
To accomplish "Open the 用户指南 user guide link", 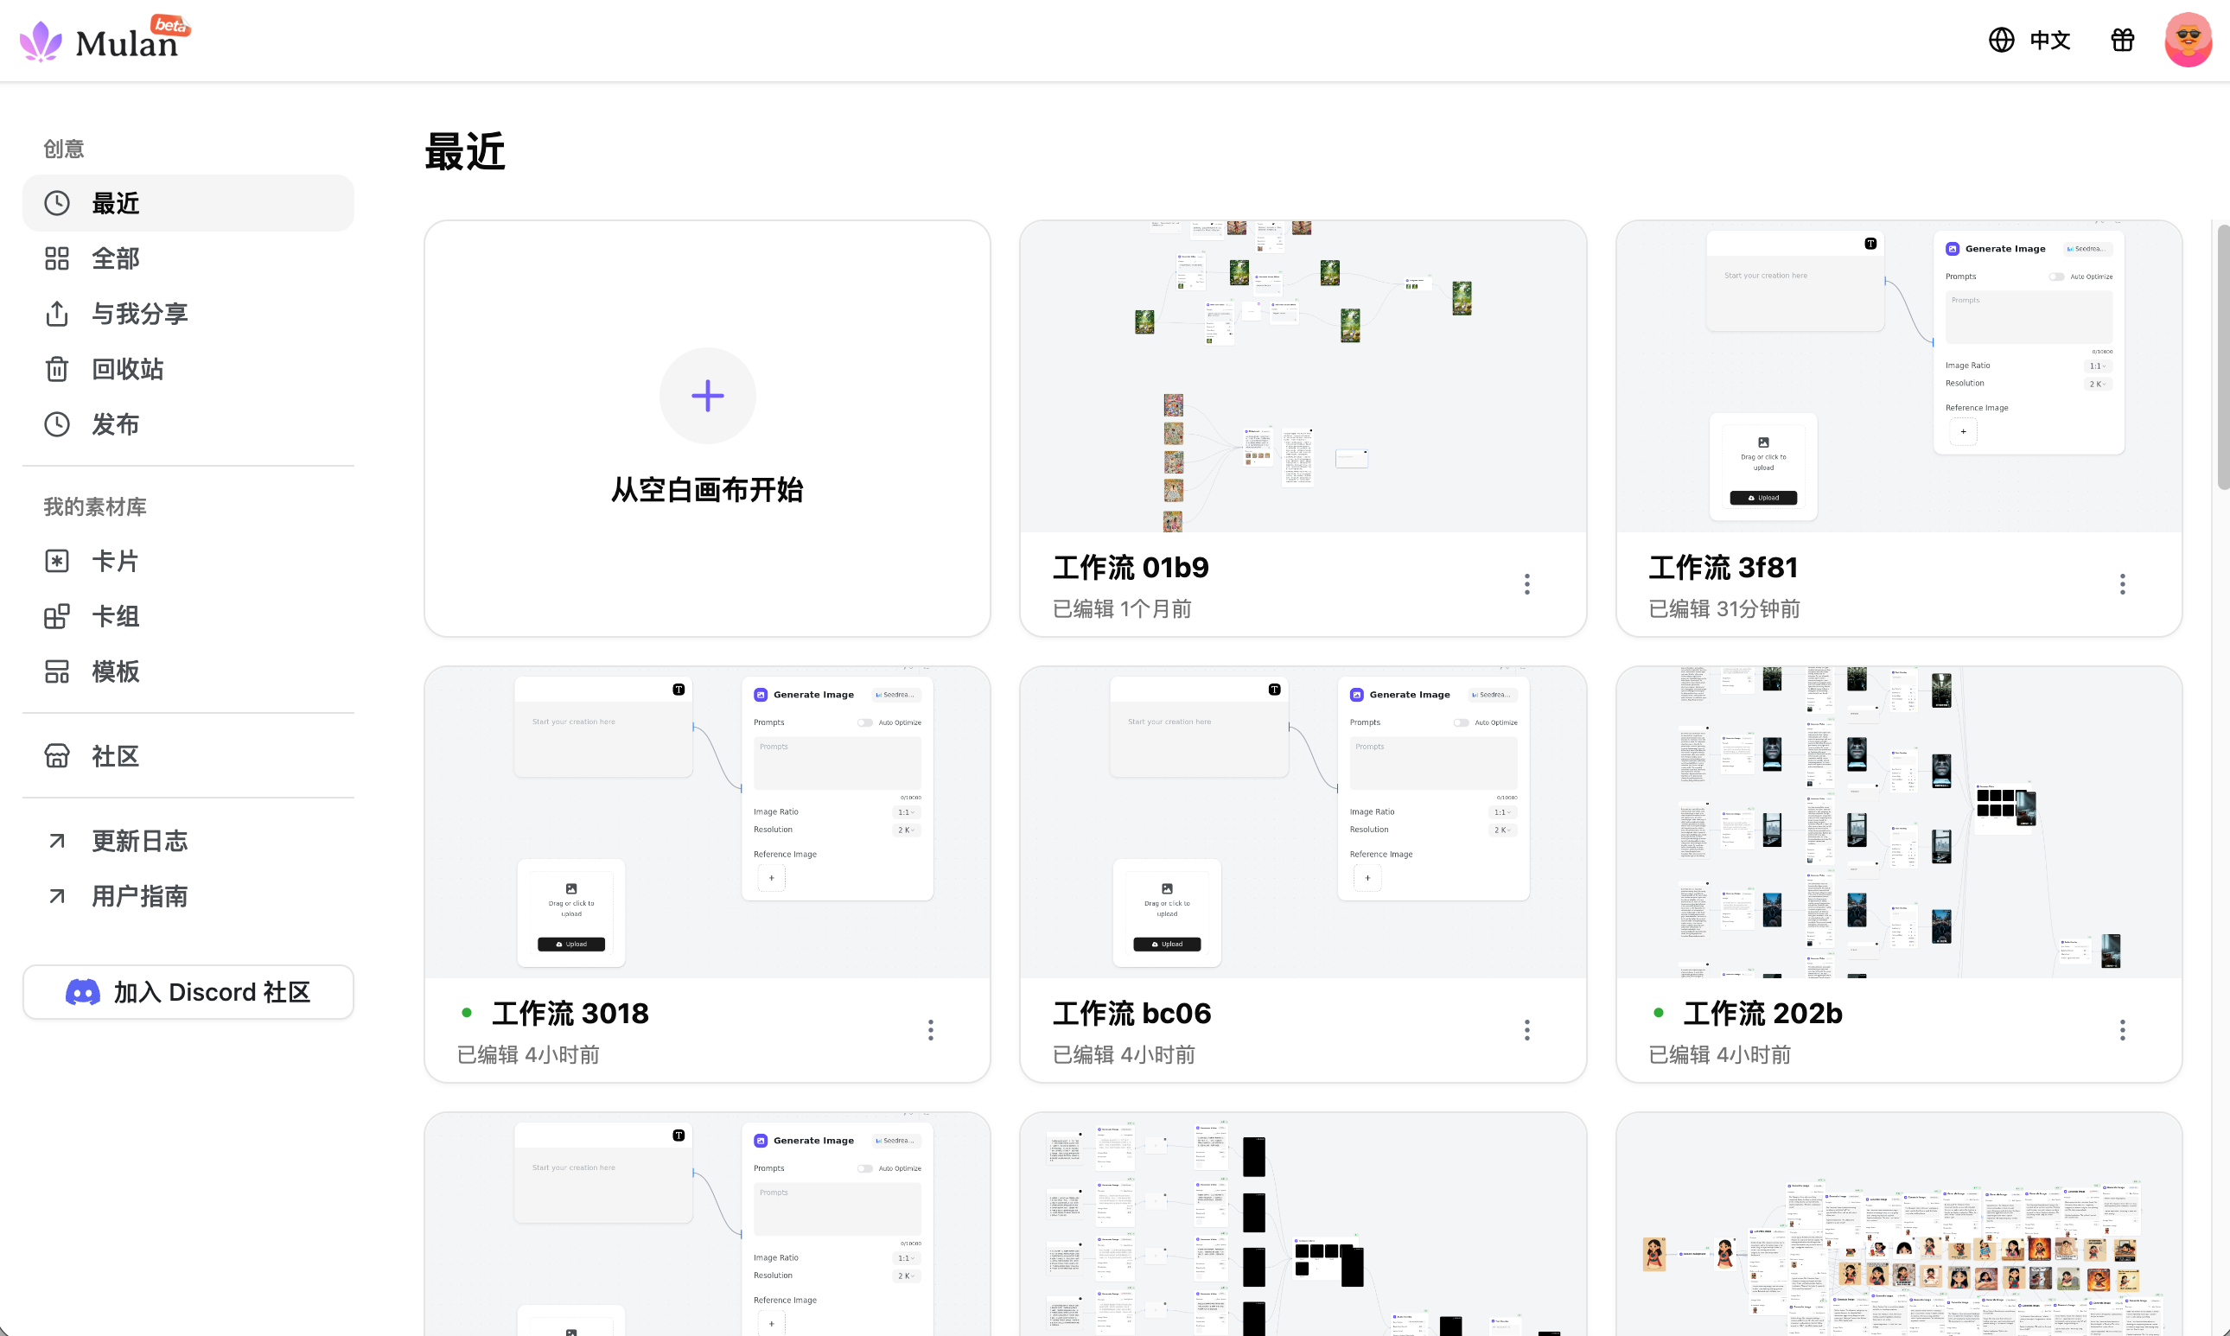I will (x=188, y=896).
